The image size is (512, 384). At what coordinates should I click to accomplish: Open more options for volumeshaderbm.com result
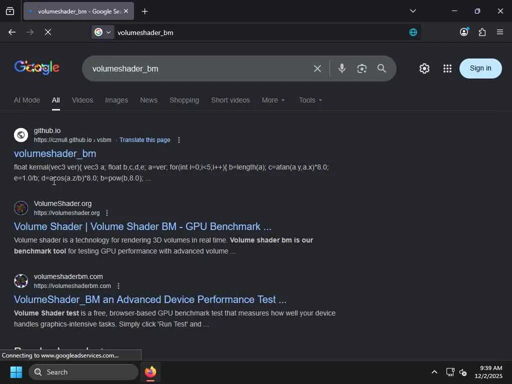tap(118, 285)
